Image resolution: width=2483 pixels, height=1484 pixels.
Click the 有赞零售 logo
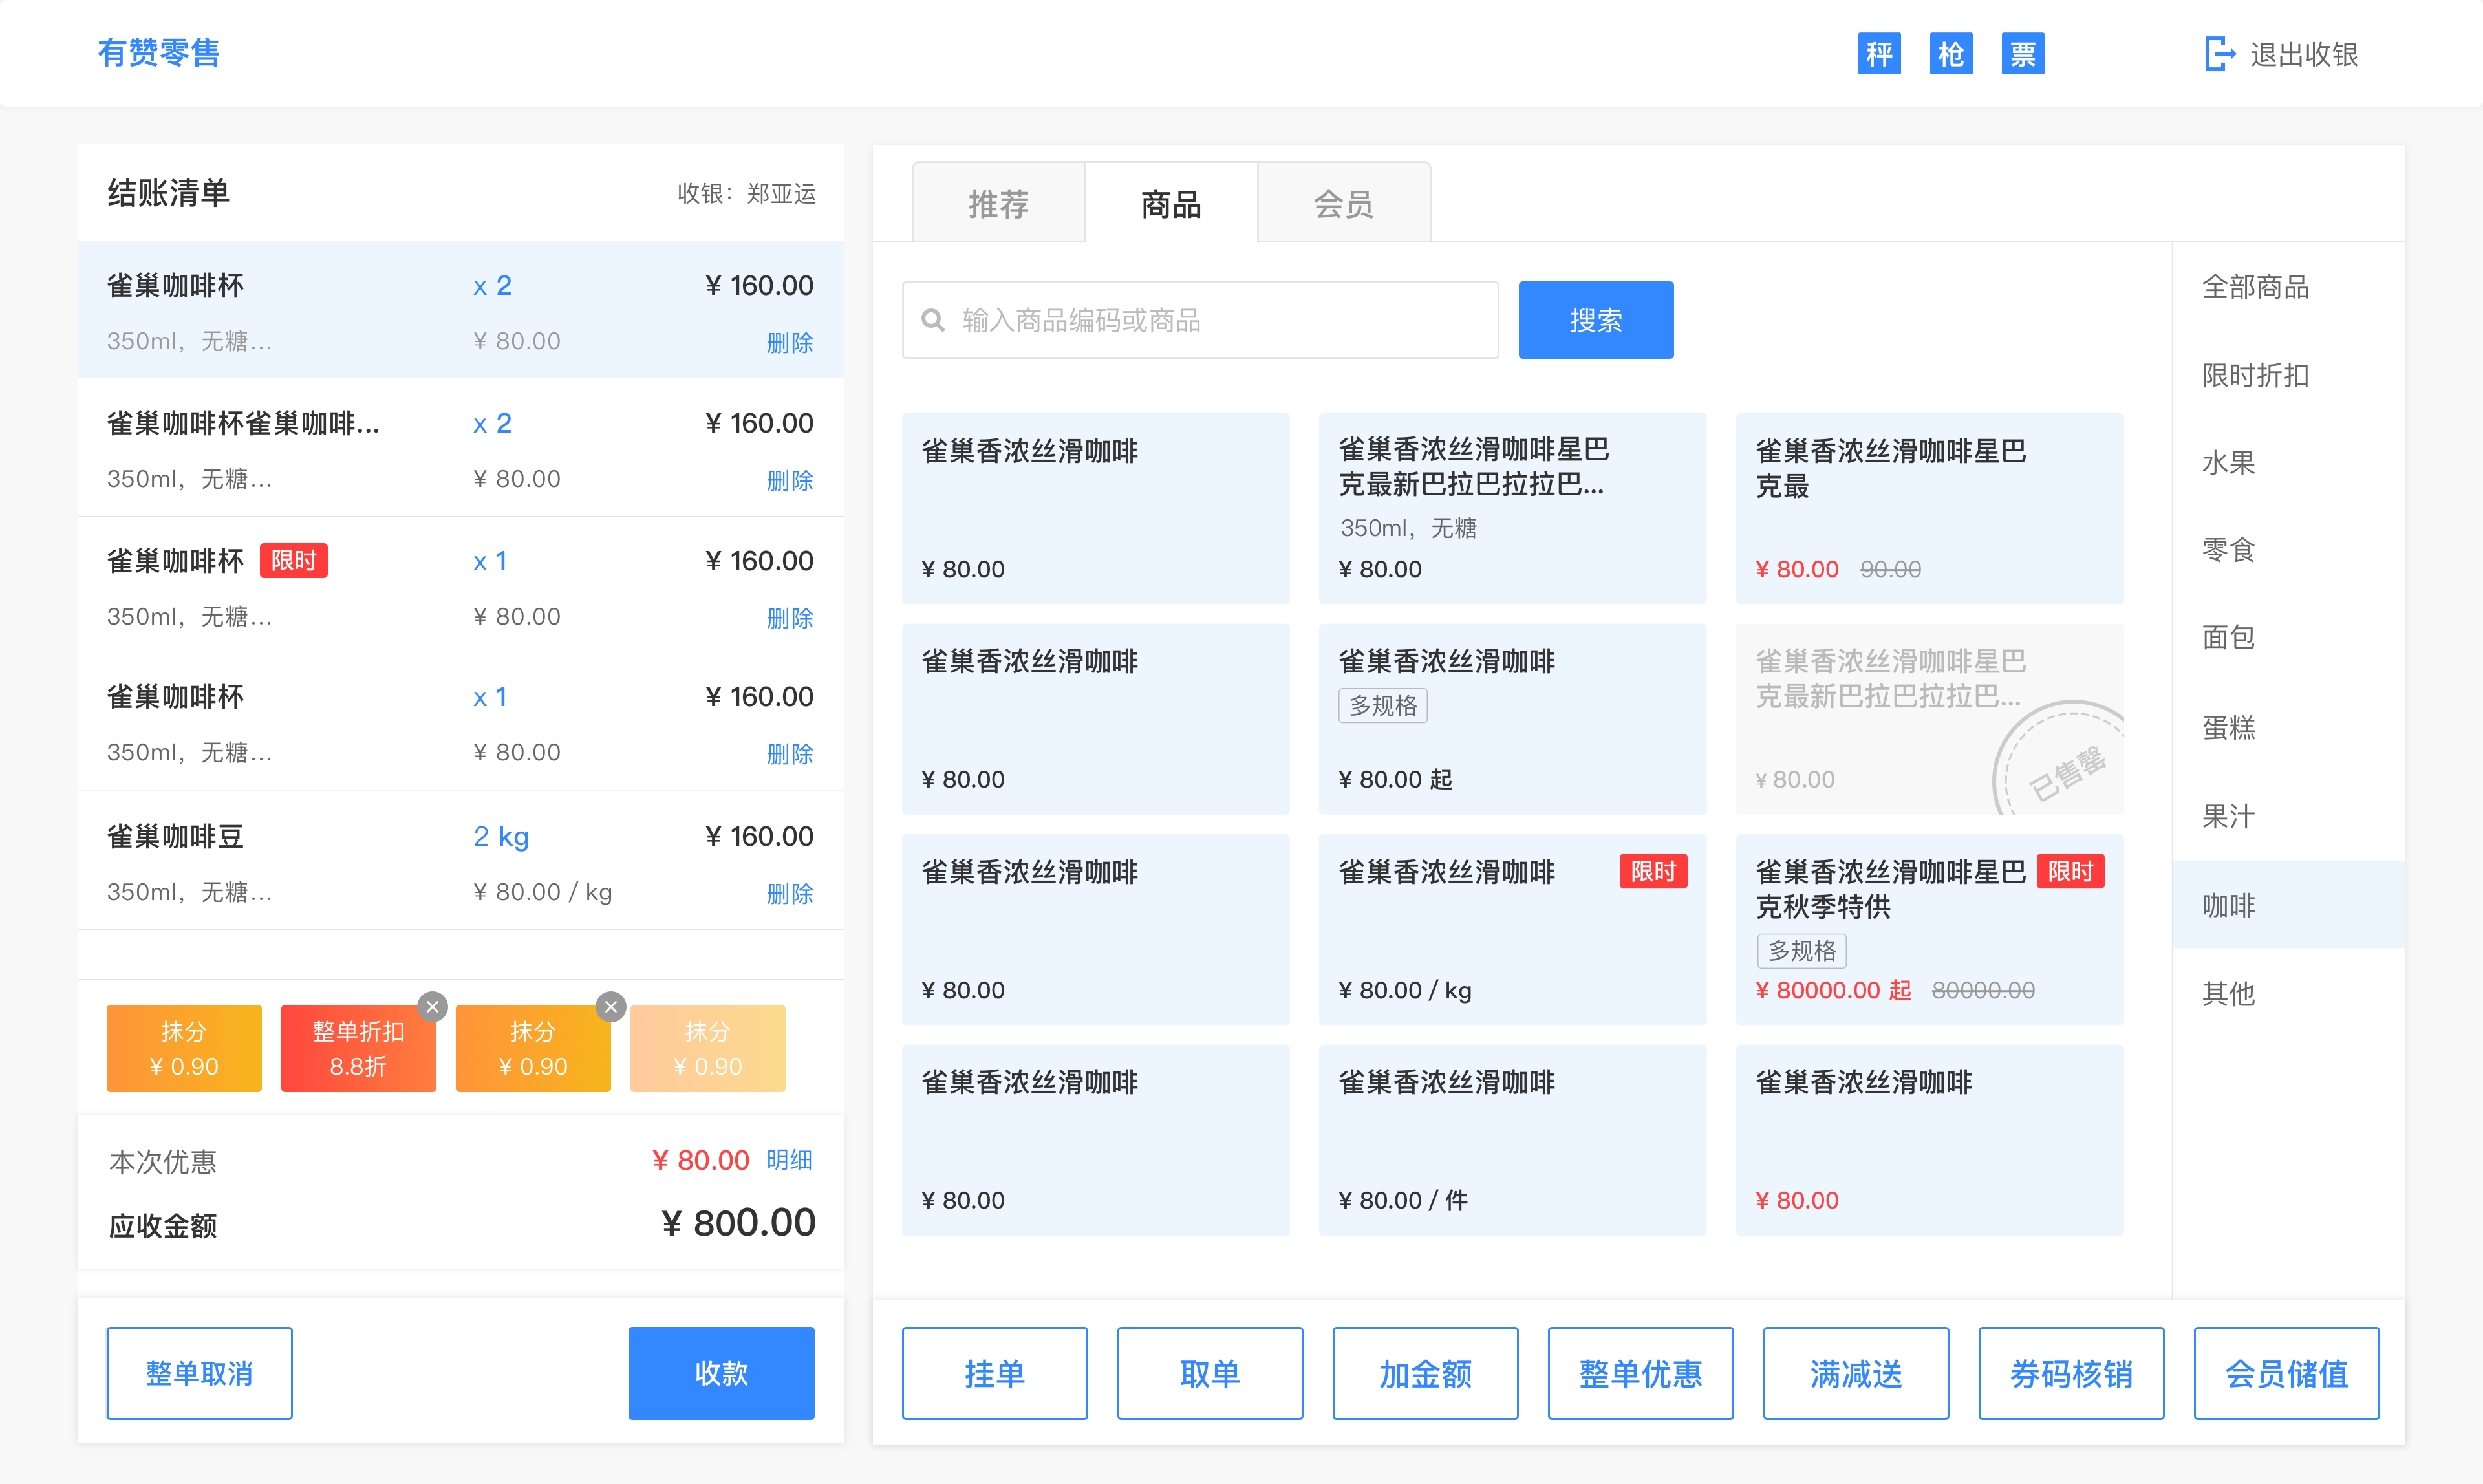pyautogui.click(x=158, y=52)
